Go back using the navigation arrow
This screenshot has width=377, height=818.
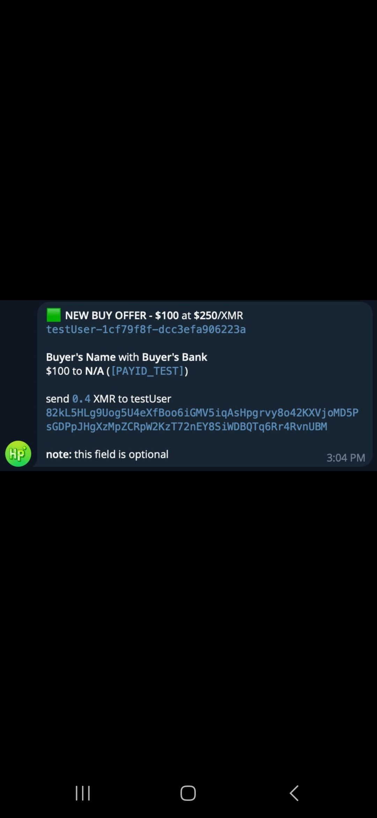(294, 793)
